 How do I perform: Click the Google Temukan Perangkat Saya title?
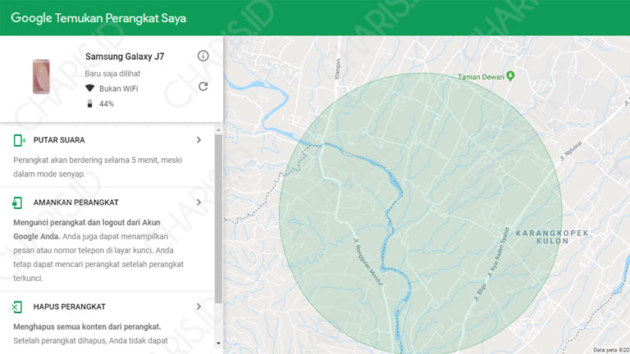click(98, 18)
